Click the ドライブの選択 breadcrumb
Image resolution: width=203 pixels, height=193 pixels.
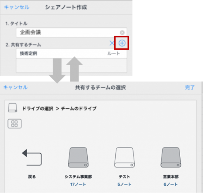pyautogui.click(x=38, y=108)
